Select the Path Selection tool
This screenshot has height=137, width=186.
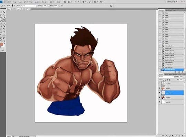coord(1,35)
